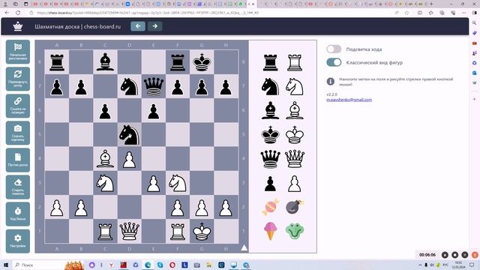Open the notification center in system tray
This screenshot has height=270, width=480.
[x=472, y=265]
